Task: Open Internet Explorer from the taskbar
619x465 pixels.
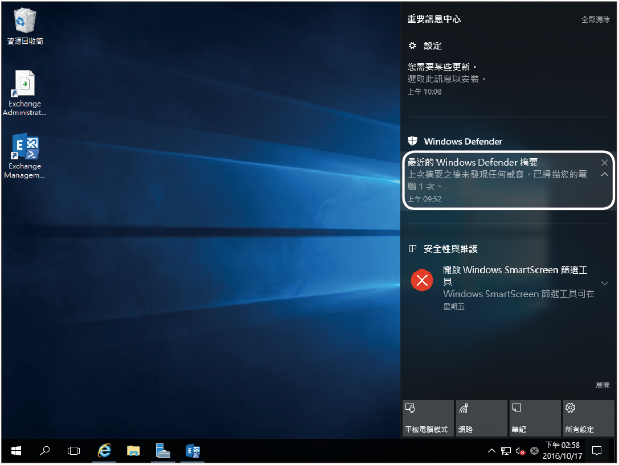Action: coord(104,451)
